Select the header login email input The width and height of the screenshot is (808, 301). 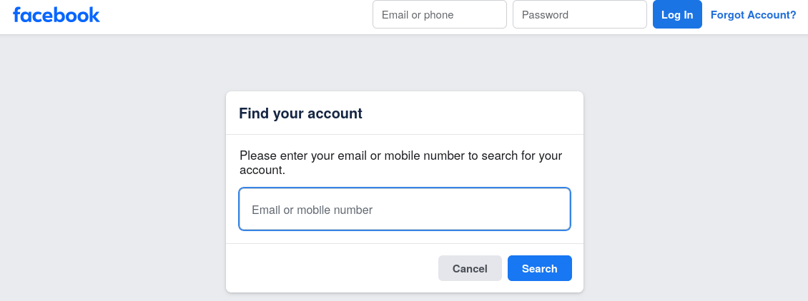[x=439, y=15]
